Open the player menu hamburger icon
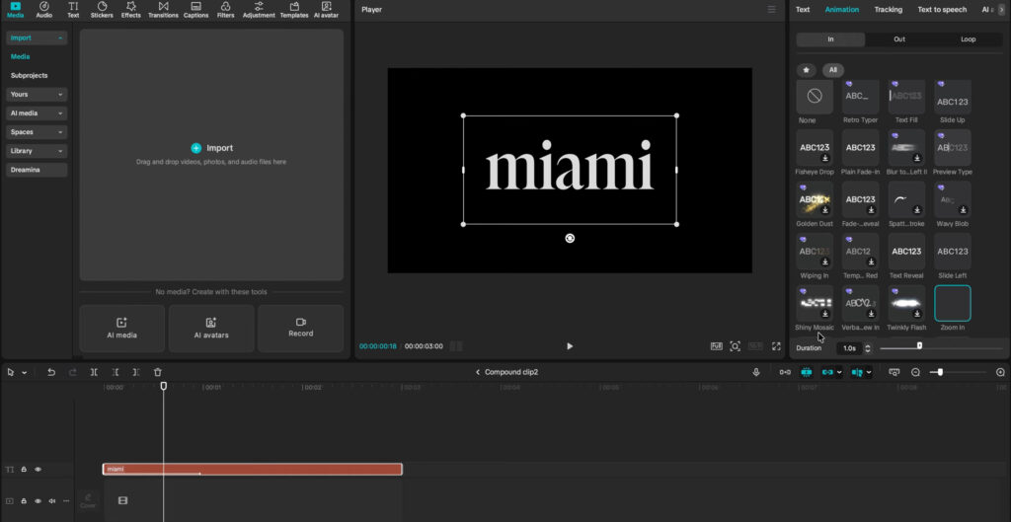The height and width of the screenshot is (522, 1011). pos(771,10)
